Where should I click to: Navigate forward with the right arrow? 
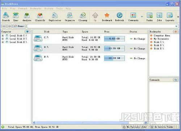(9, 26)
